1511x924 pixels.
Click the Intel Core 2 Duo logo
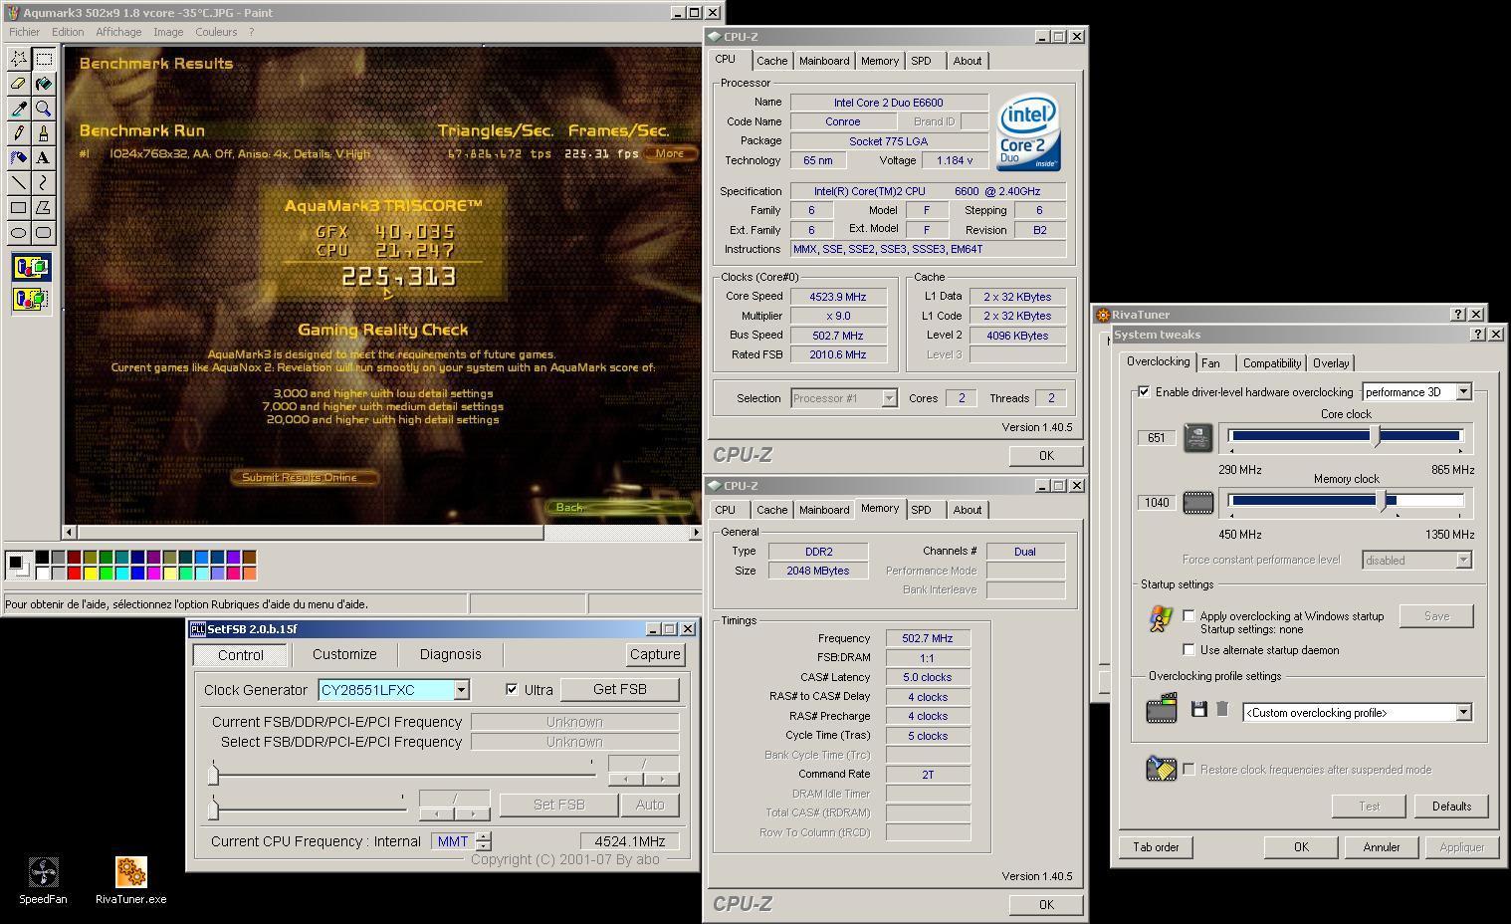click(x=1028, y=132)
